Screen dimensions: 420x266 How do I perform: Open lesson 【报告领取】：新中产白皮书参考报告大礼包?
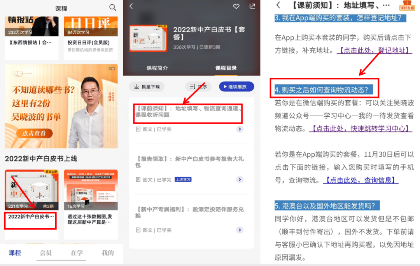(190, 162)
